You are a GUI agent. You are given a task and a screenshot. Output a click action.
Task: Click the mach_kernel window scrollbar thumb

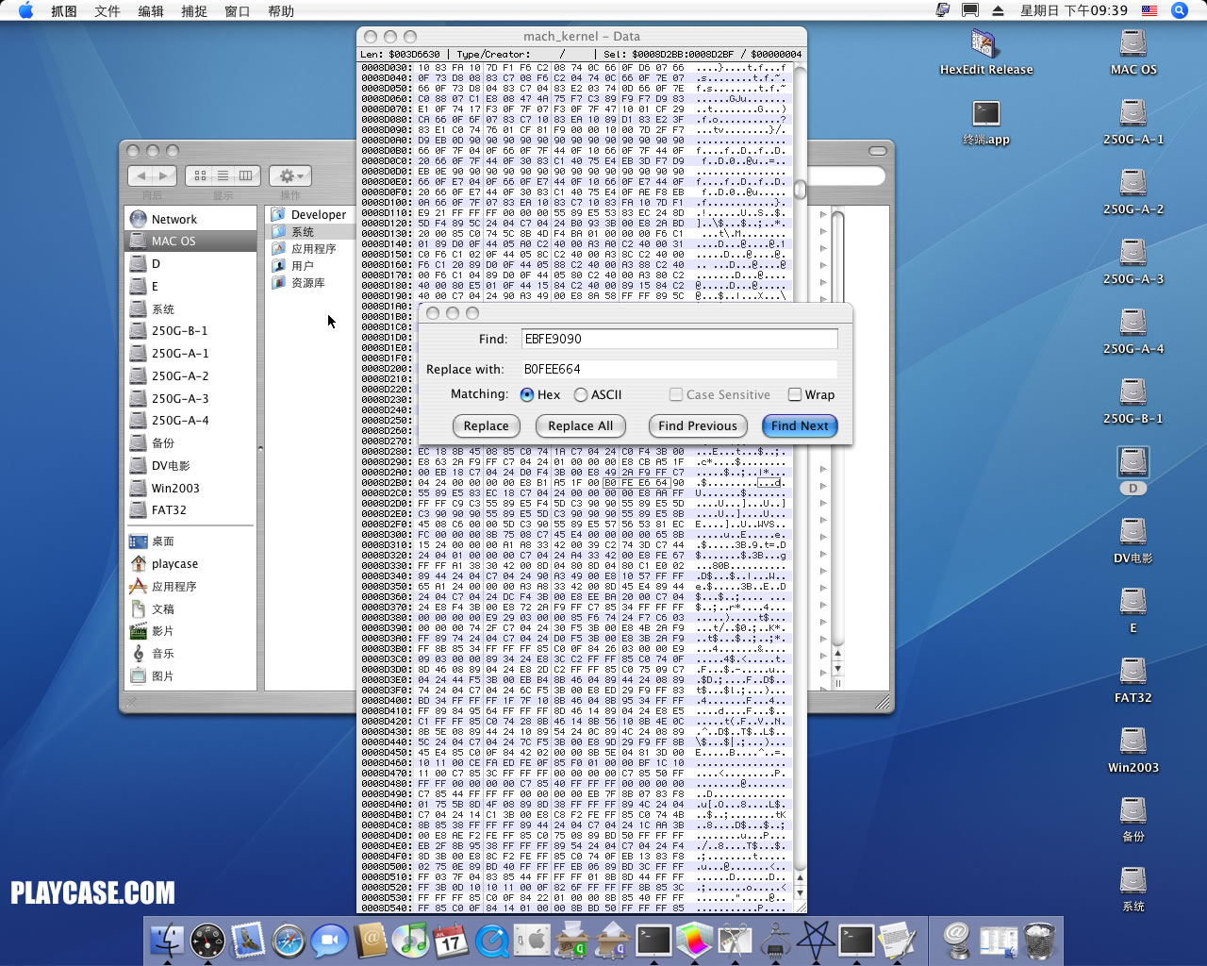click(800, 190)
